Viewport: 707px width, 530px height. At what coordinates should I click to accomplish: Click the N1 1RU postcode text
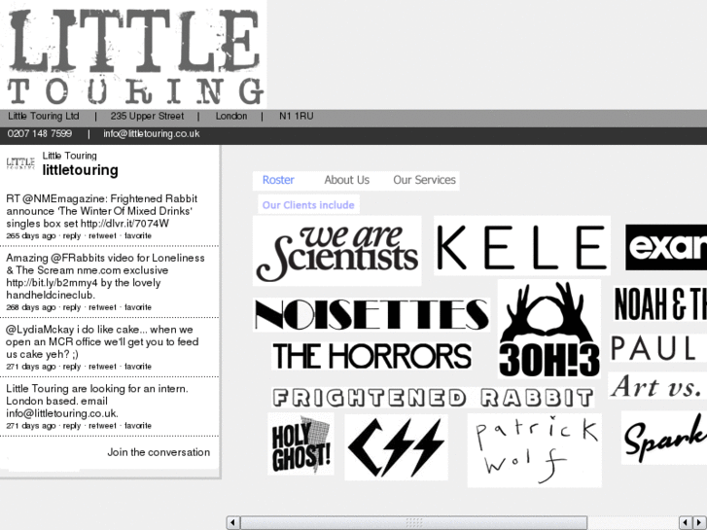(x=297, y=116)
